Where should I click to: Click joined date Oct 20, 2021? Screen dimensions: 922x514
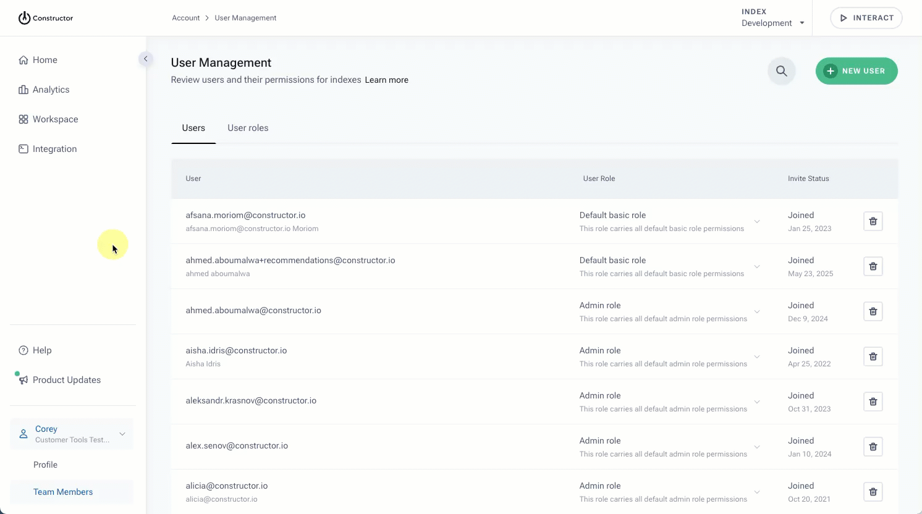coord(809,499)
